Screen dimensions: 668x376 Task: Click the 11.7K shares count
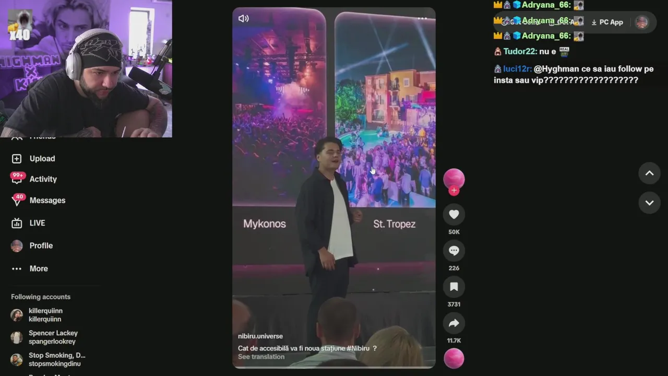coord(454,340)
